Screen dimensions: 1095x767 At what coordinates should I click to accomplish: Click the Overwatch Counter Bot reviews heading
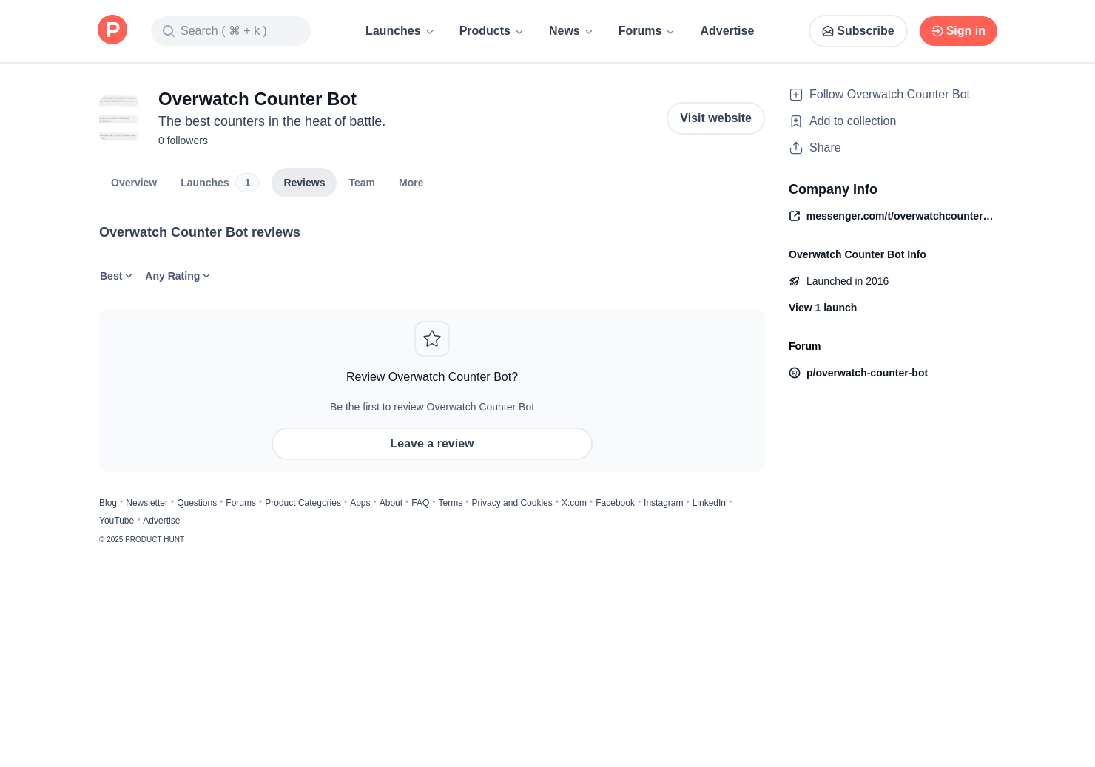click(x=200, y=232)
